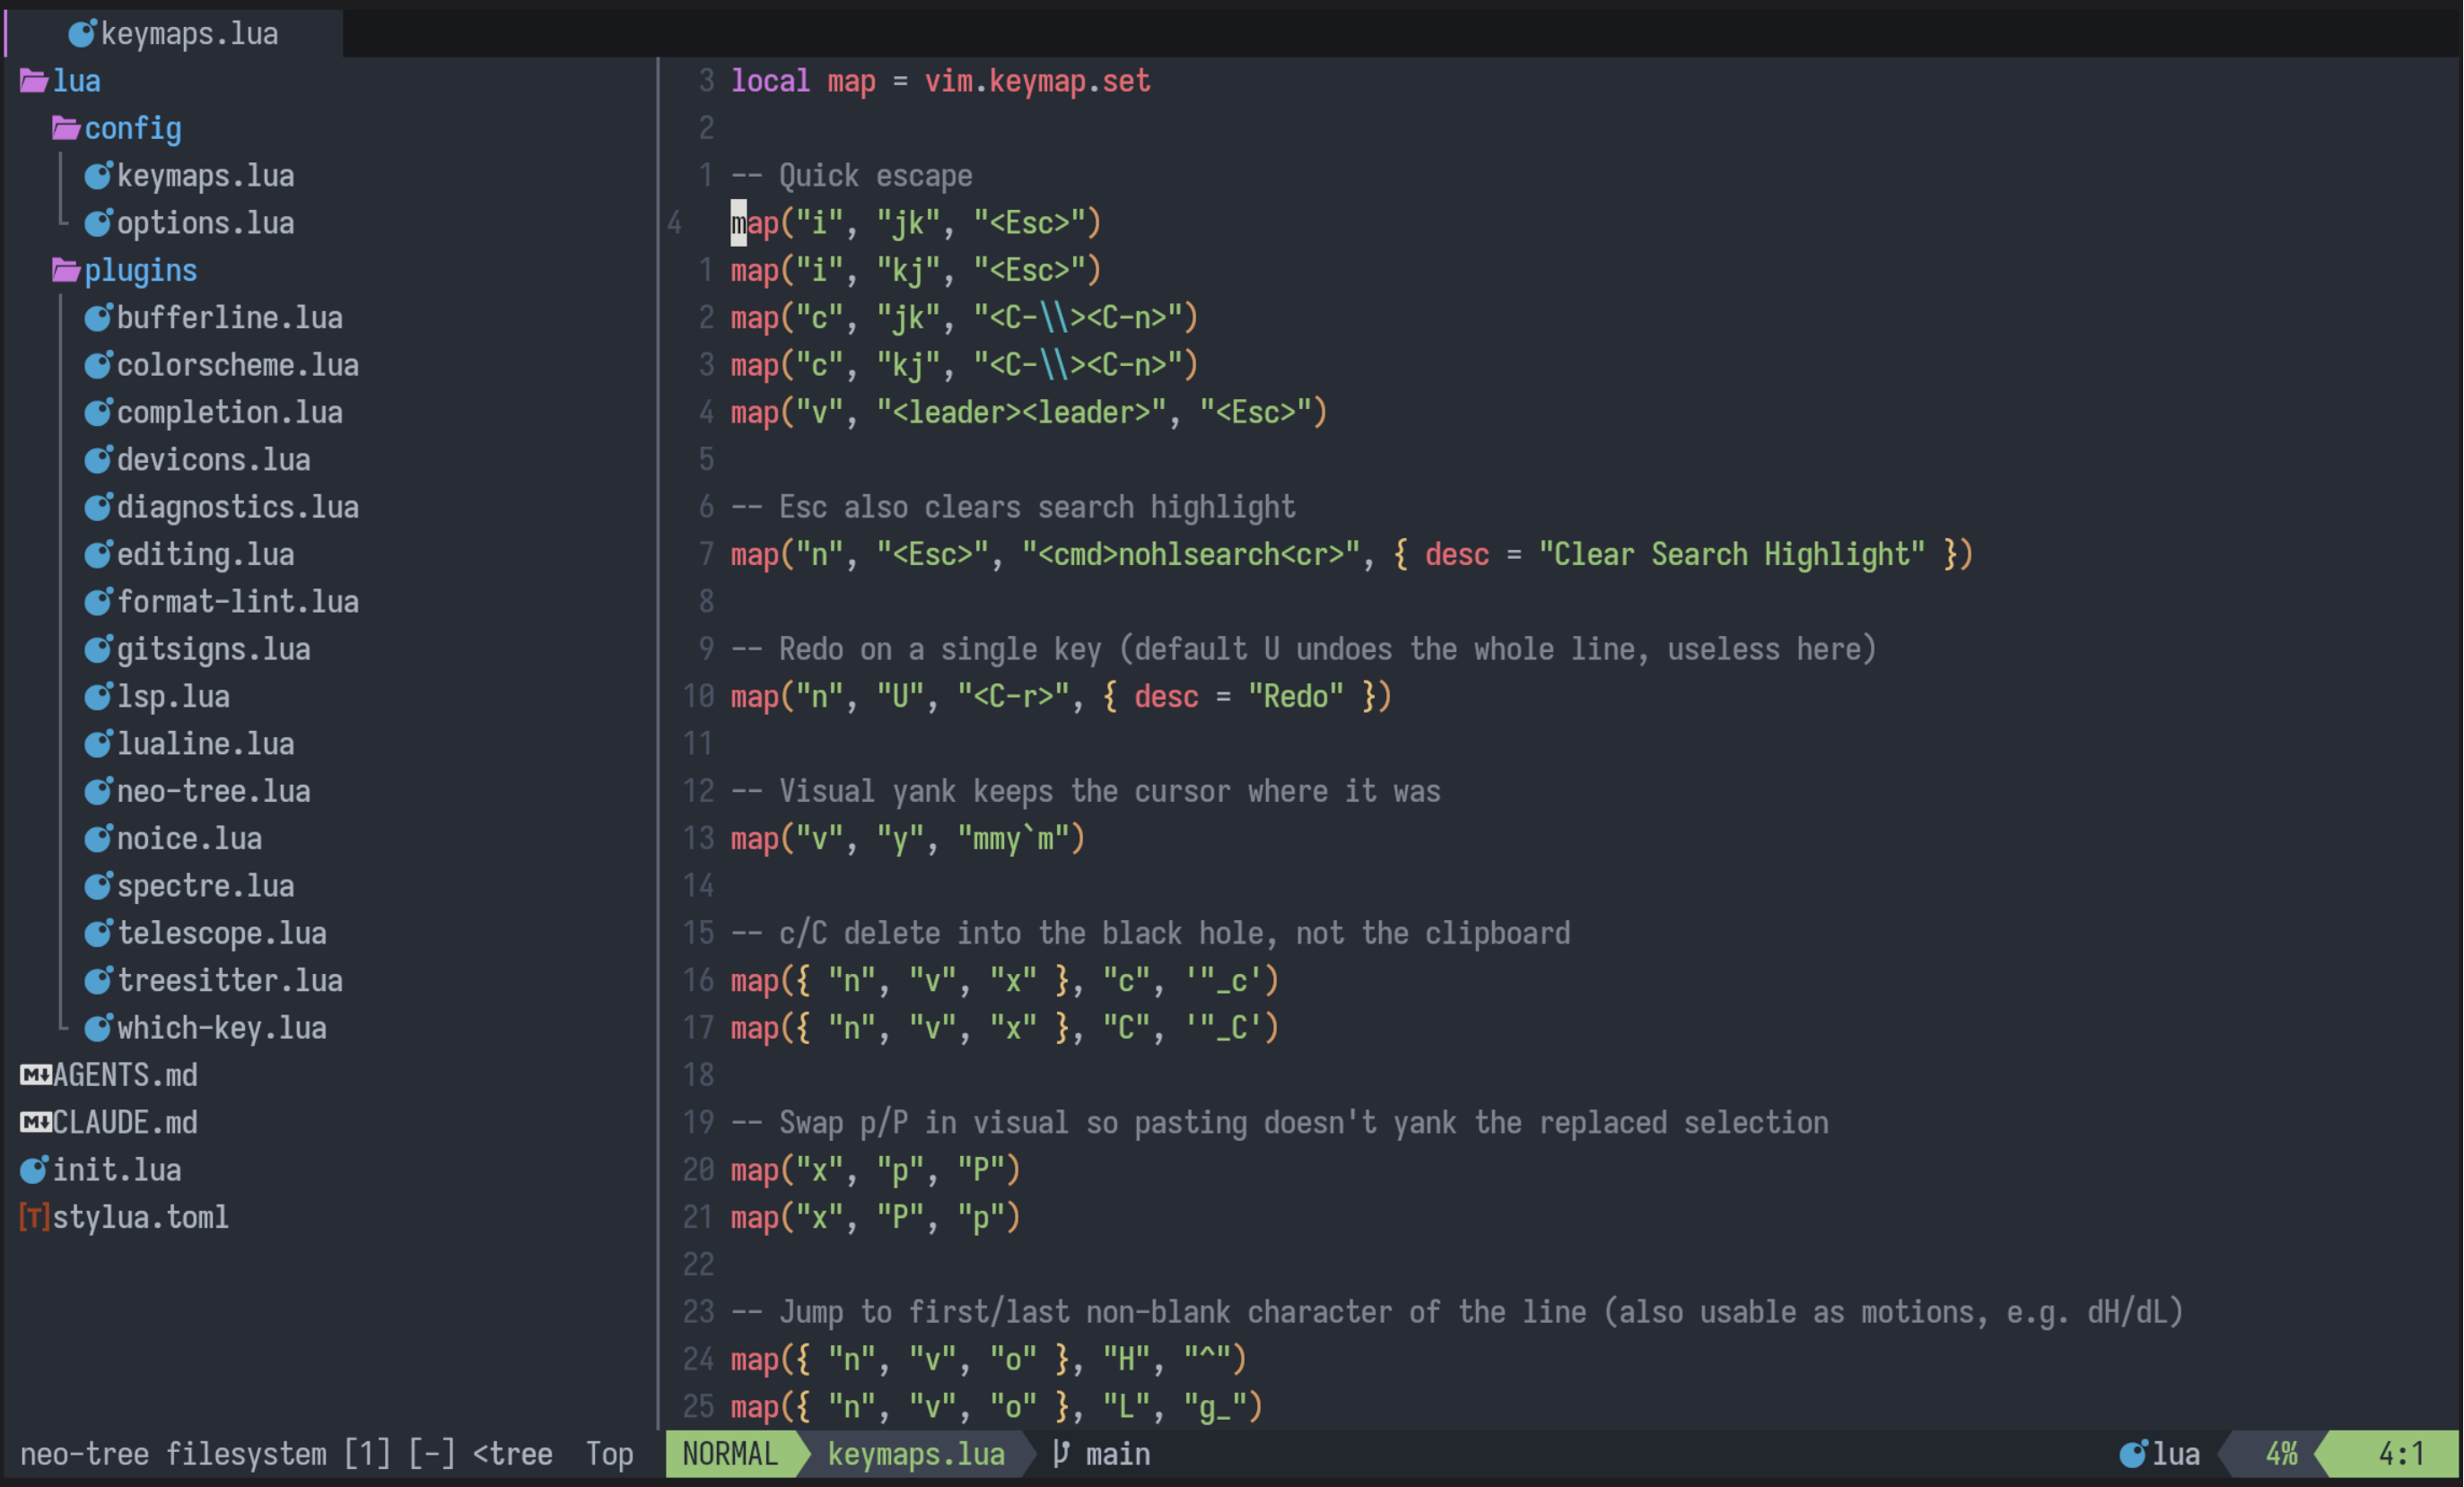Click the "<leader><leader>" mapping string
This screenshot has height=1487, width=2464.
[x=1022, y=412]
